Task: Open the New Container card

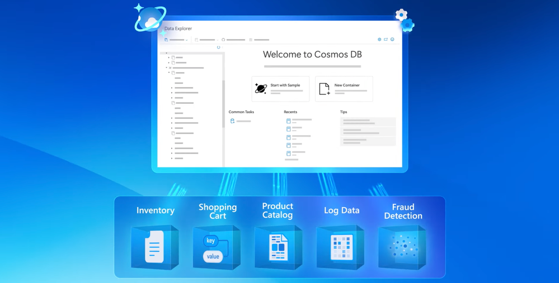Action: [x=344, y=89]
